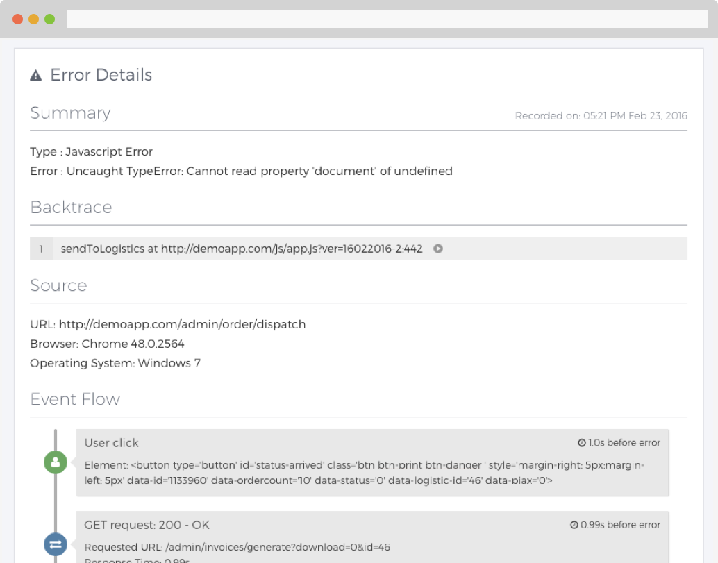Click the green maximize window dot

click(x=50, y=19)
